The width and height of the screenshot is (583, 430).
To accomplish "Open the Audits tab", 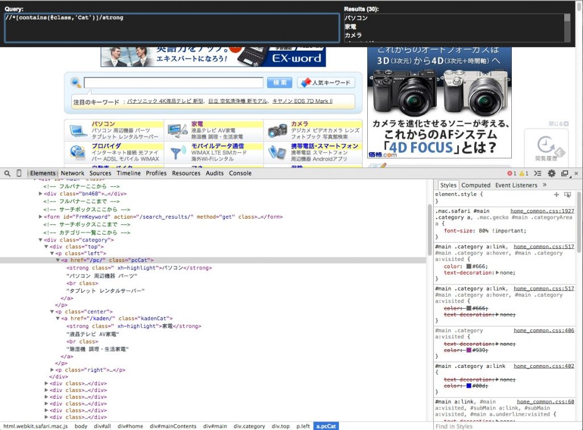I will 215,173.
